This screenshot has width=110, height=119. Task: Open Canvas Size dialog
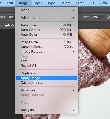(47, 47)
